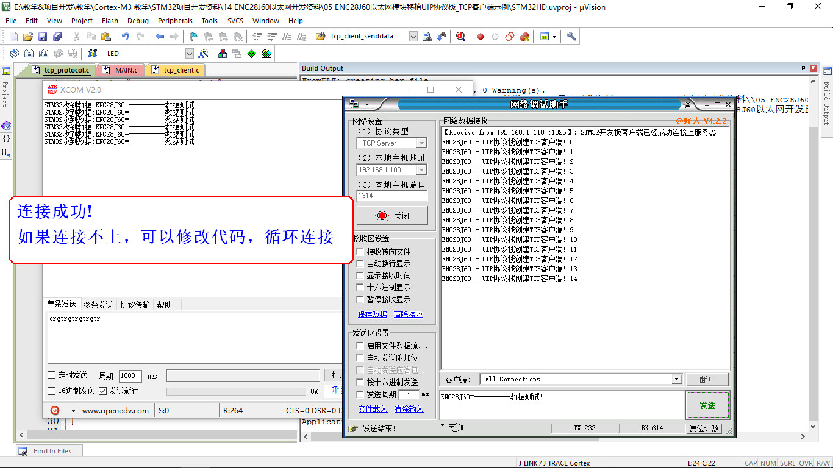Enable the 十六进制显示 checkbox
The width and height of the screenshot is (833, 468).
tap(360, 287)
